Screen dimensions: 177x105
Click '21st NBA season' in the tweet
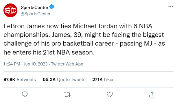tap(69, 52)
